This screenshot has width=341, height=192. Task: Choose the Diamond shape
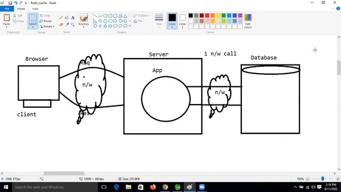pyautogui.click(x=100, y=21)
